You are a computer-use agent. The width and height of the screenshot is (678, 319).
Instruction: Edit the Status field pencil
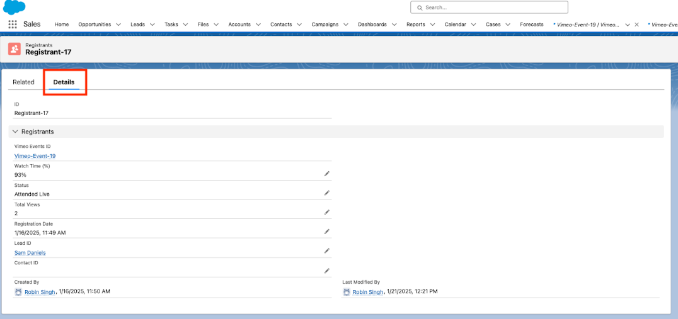click(327, 193)
